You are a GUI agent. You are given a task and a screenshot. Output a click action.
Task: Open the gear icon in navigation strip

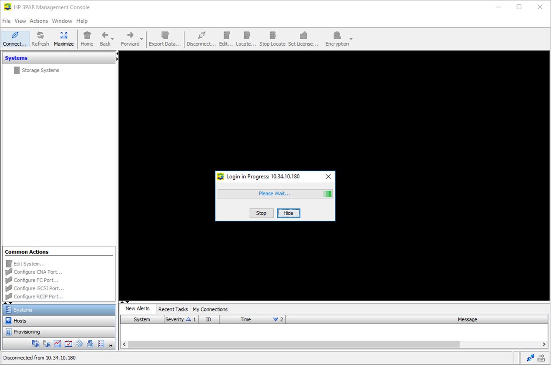pyautogui.click(x=79, y=344)
